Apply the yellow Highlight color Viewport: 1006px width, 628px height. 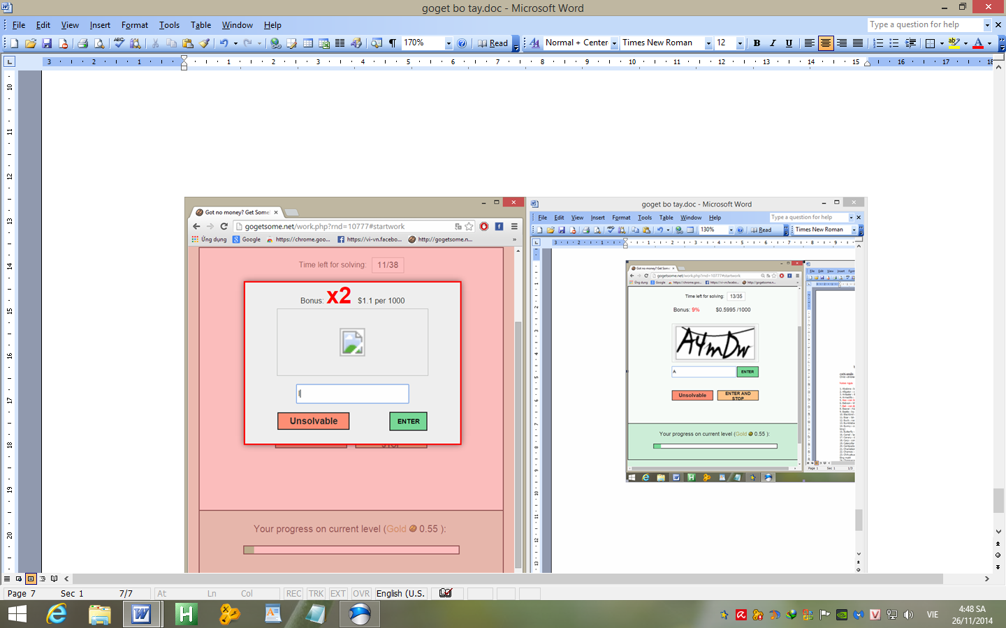click(x=954, y=43)
